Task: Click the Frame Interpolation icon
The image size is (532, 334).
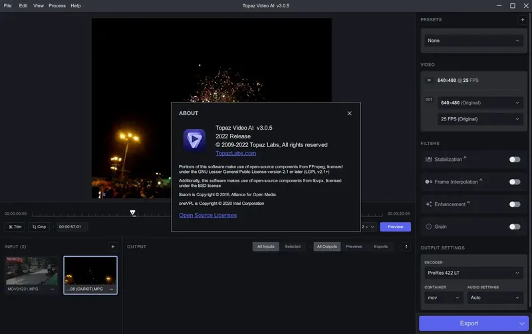Action: [428, 182]
